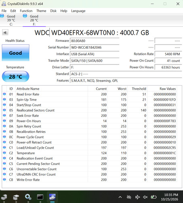Click the Drive Letter field F:
Screen dimensions: 183x203
click(95, 67)
